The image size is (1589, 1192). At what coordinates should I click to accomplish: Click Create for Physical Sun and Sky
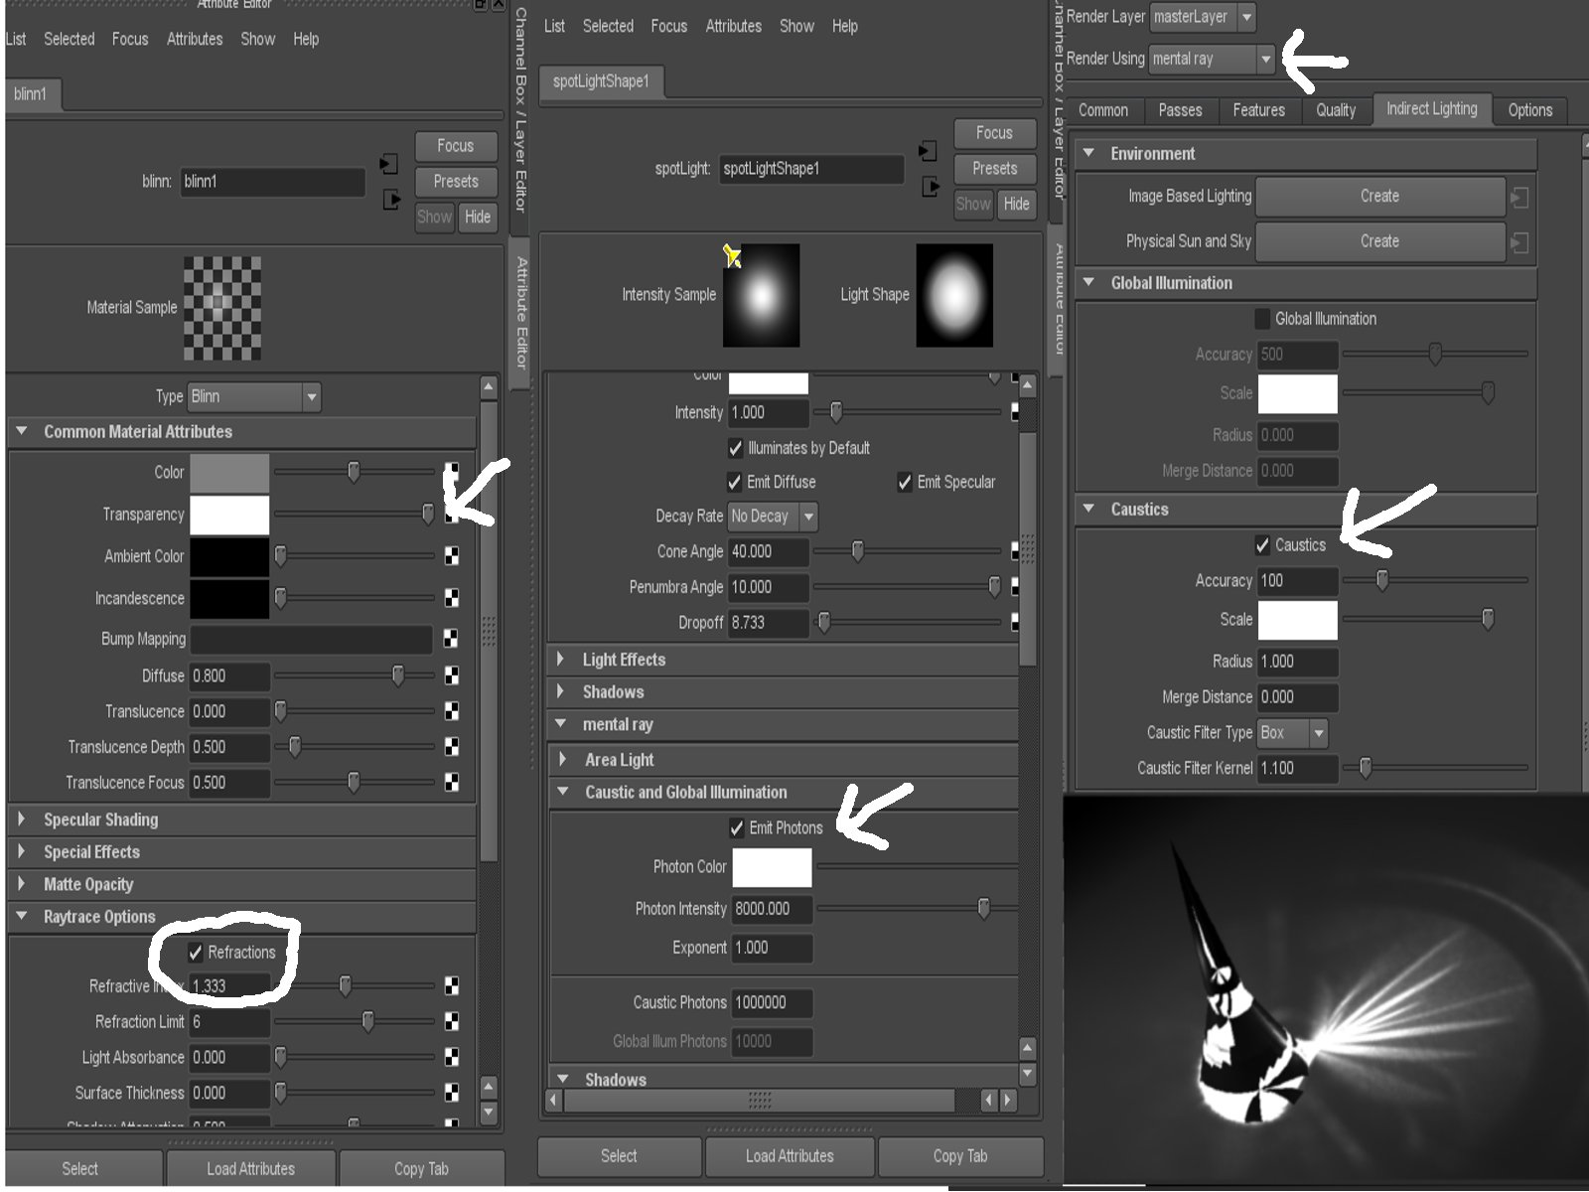[x=1380, y=241]
